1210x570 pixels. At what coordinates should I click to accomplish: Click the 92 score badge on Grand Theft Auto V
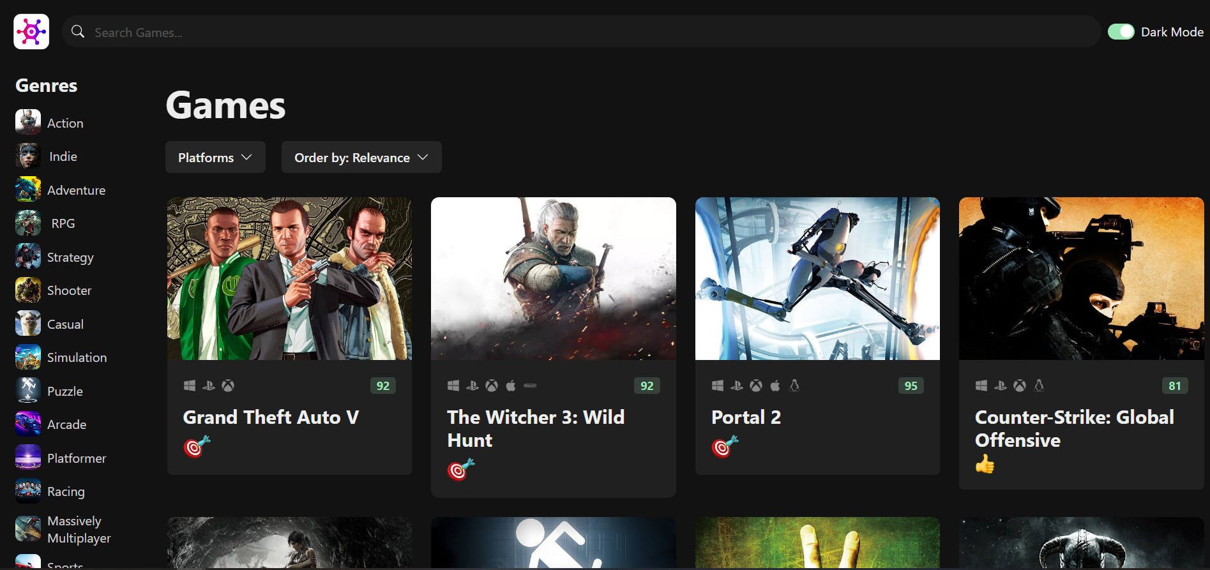(x=383, y=386)
